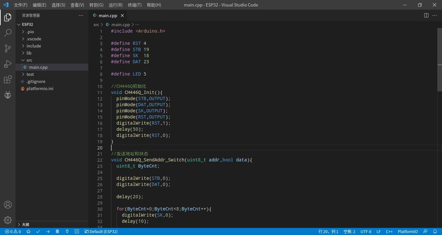
Task: Expand the test folder
Action: point(52,74)
